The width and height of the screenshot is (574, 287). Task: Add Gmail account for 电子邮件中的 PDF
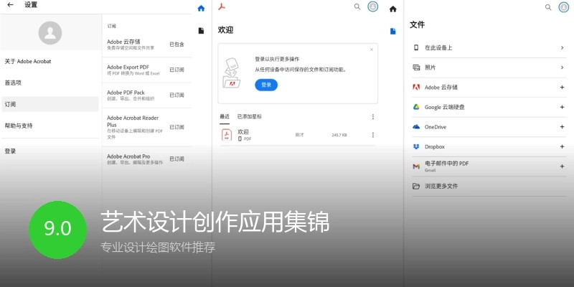point(563,166)
